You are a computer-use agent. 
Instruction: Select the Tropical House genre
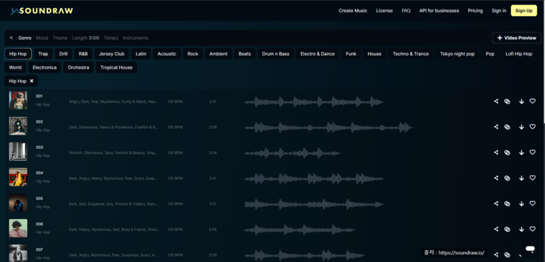tap(116, 67)
